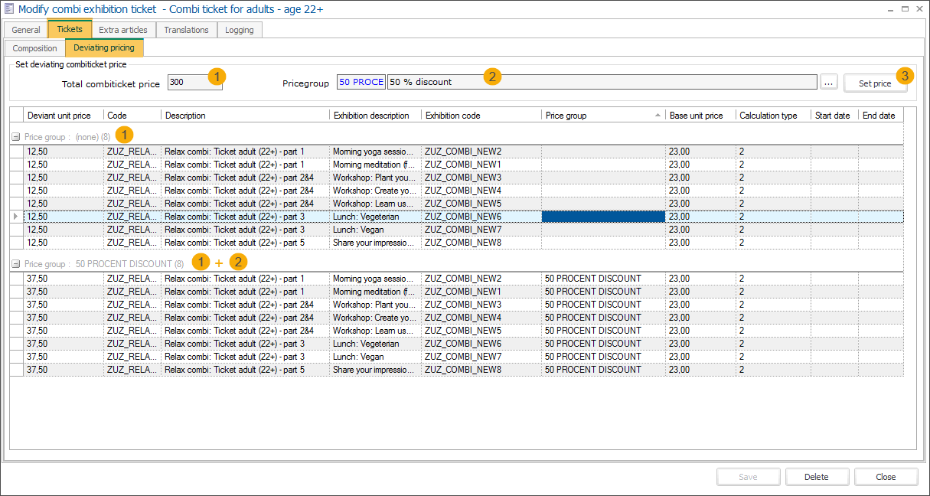Click the pricegroup description field showing 50 % discount
930x496 pixels.
[x=536, y=81]
